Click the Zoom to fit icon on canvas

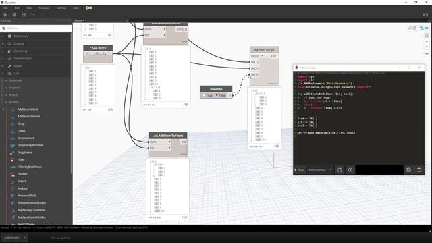(427, 36)
